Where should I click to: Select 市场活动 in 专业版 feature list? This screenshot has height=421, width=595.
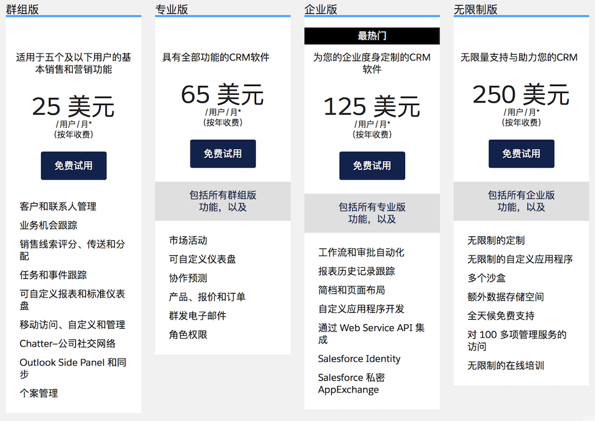pyautogui.click(x=188, y=240)
